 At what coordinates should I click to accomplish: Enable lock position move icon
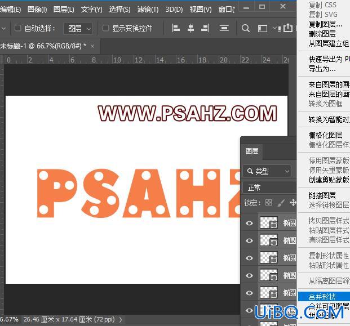(x=293, y=203)
